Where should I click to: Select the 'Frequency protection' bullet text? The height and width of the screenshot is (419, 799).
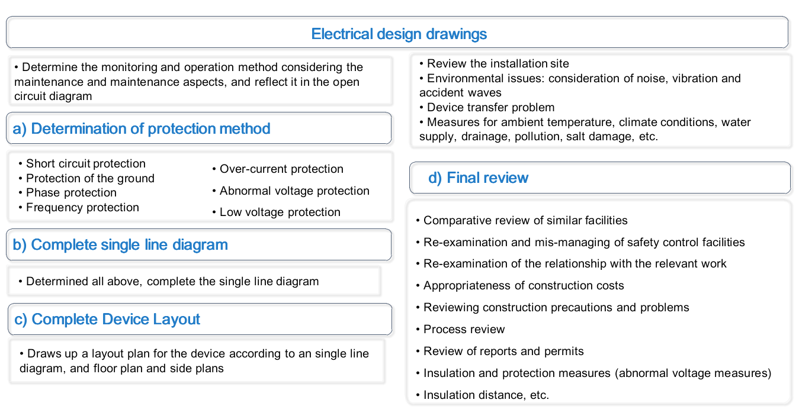point(82,207)
